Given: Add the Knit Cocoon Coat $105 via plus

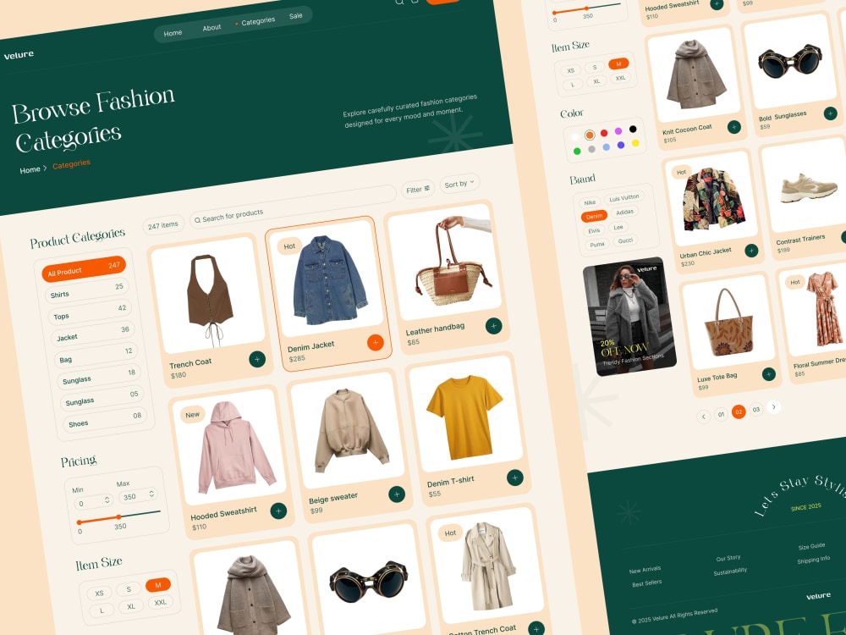Looking at the screenshot, I should pos(733,127).
